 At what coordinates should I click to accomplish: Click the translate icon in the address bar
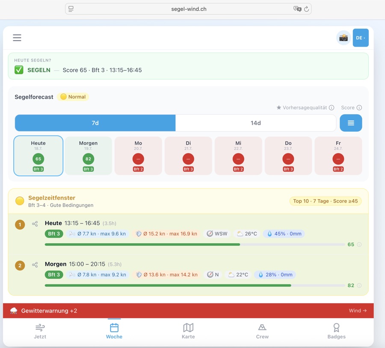click(x=297, y=9)
